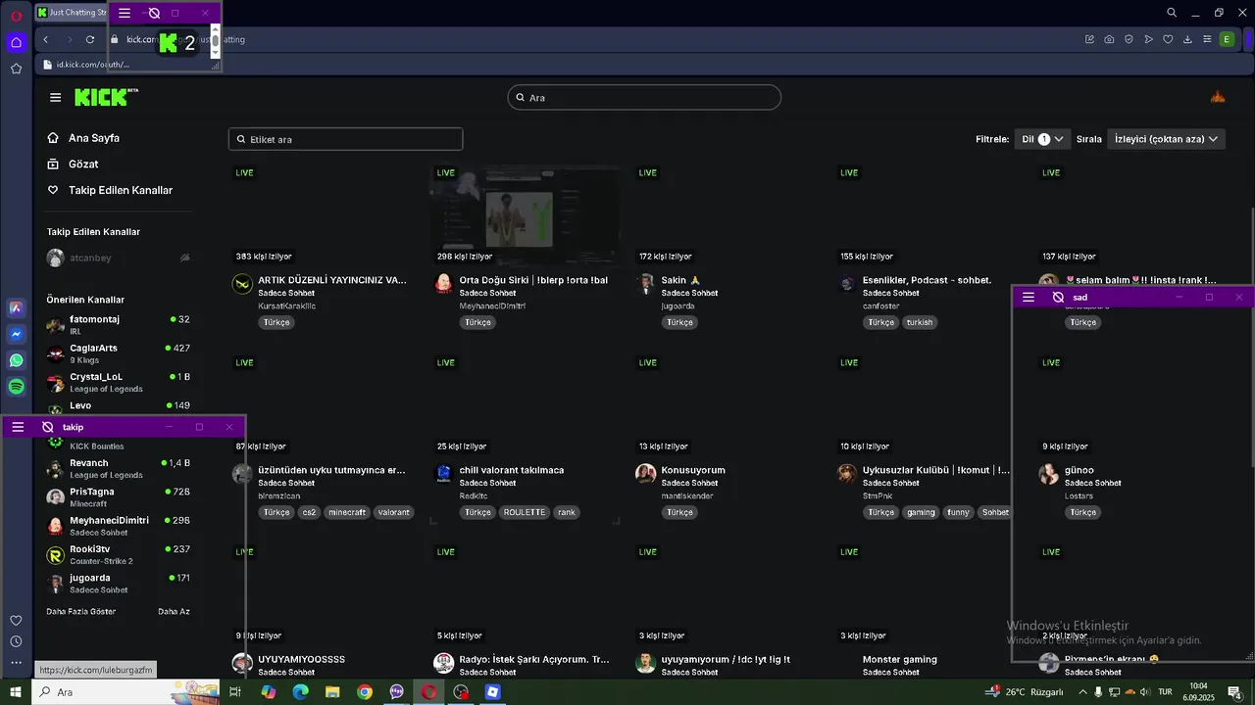The image size is (1255, 705).
Task: Open File Explorer from the taskbar
Action: (332, 692)
